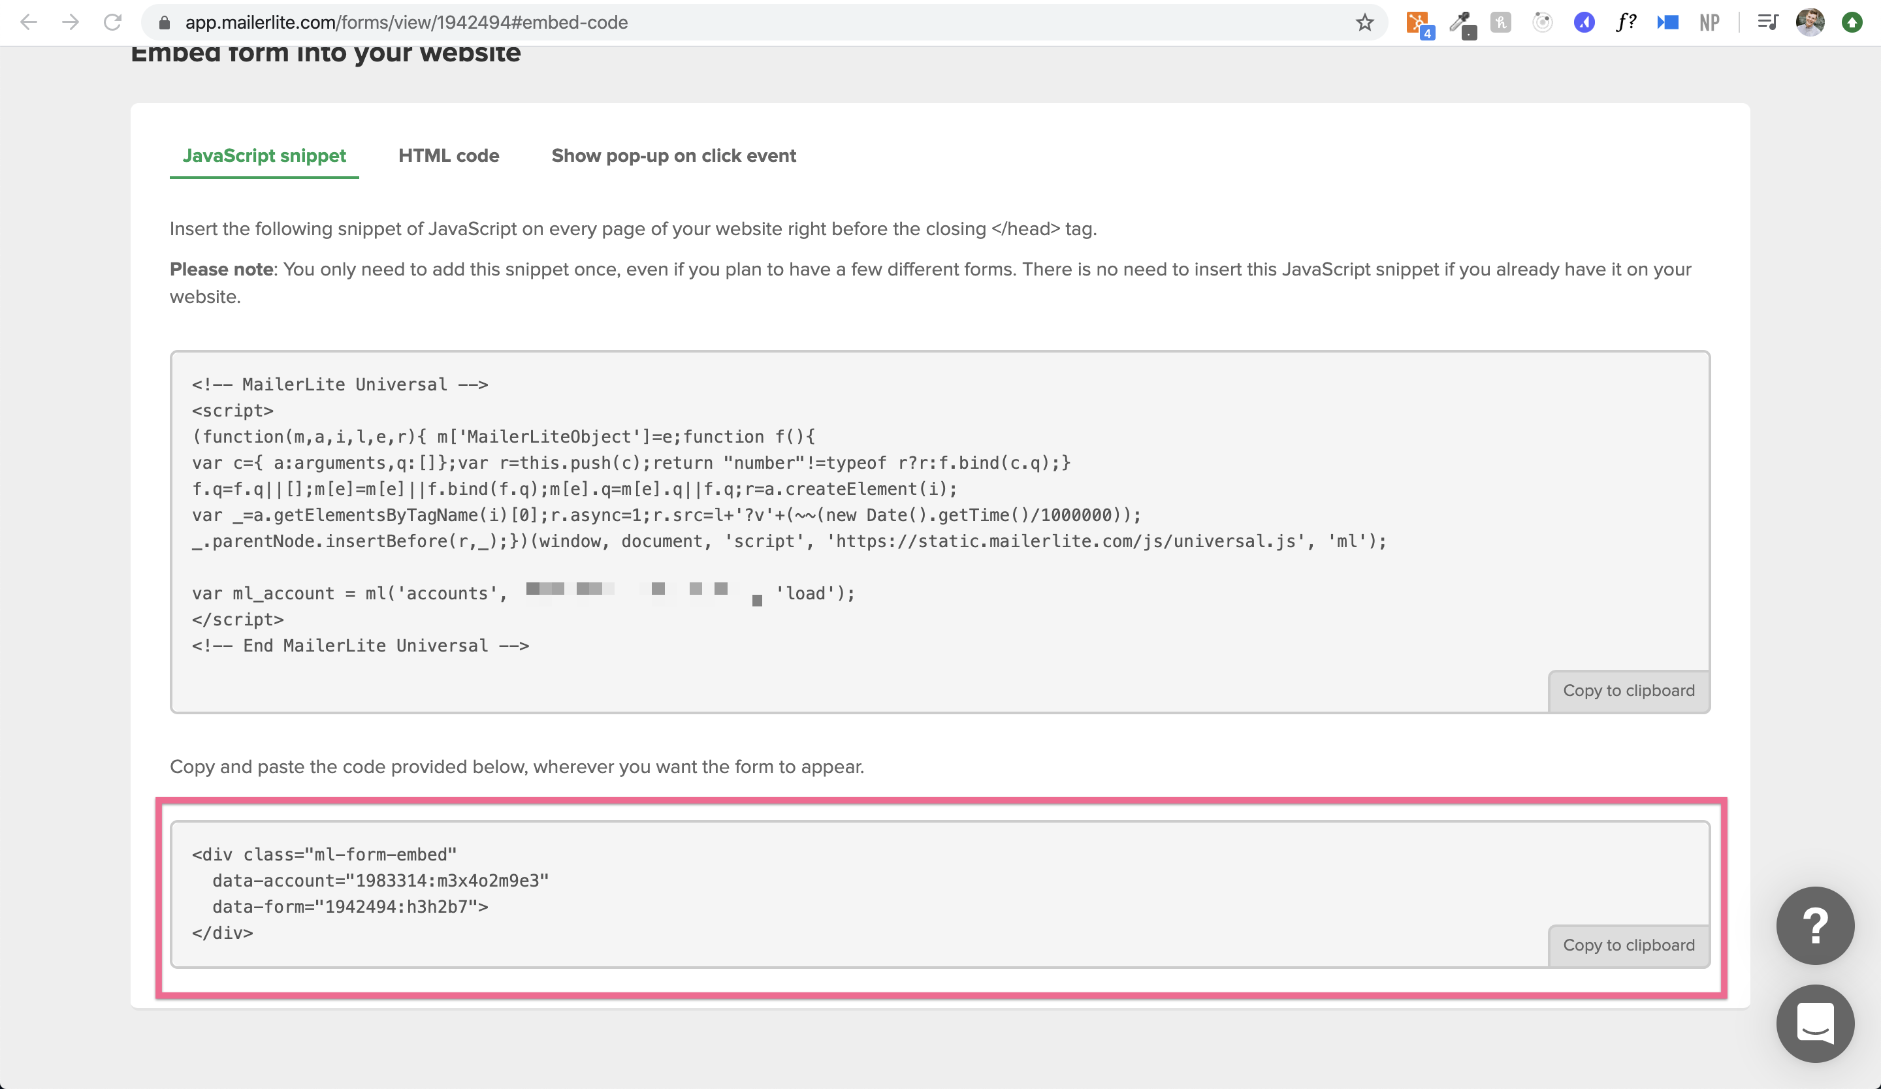Click the forward navigation arrow icon
Viewport: 1881px width, 1089px height.
[x=70, y=22]
